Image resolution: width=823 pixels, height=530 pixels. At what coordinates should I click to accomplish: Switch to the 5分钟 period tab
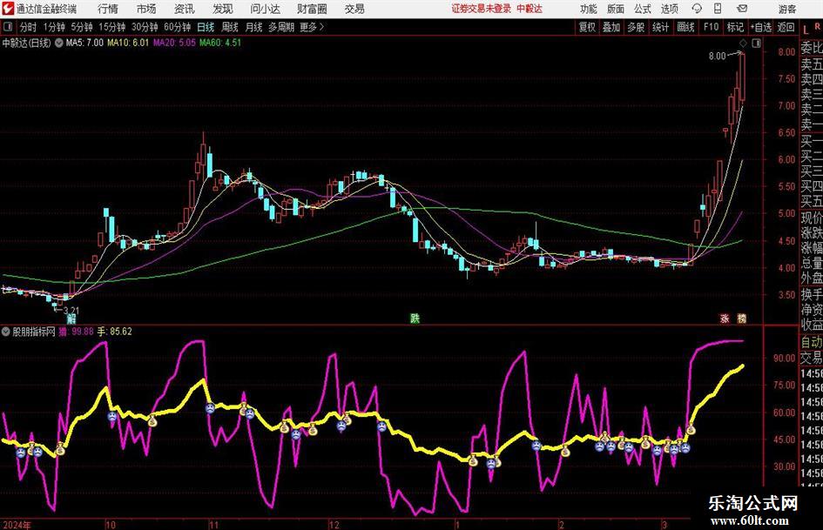pyautogui.click(x=82, y=27)
